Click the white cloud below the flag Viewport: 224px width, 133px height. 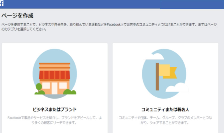point(177,88)
